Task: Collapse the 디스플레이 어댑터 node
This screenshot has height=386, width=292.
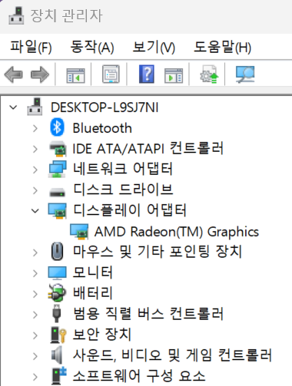Action: (x=35, y=211)
